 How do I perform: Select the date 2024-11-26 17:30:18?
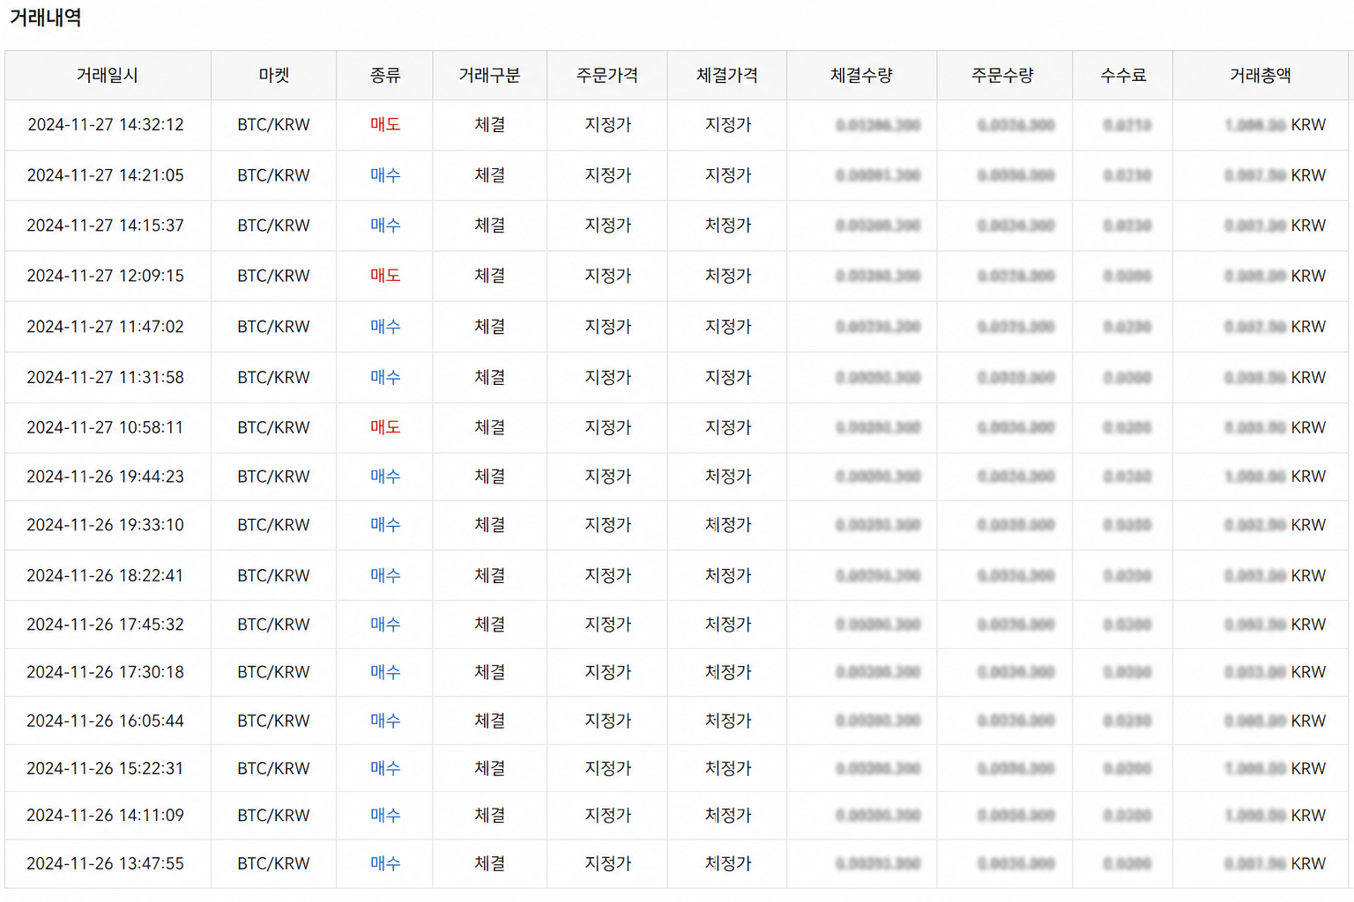point(106,672)
